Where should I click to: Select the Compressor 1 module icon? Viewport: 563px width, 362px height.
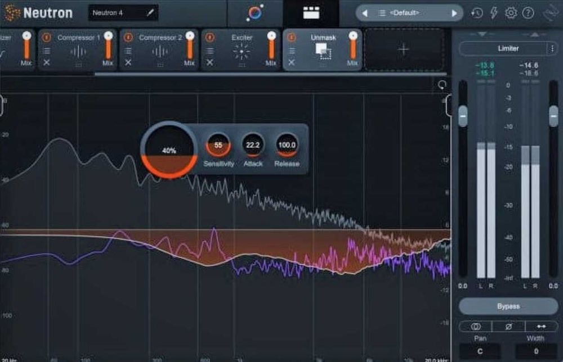coord(78,52)
